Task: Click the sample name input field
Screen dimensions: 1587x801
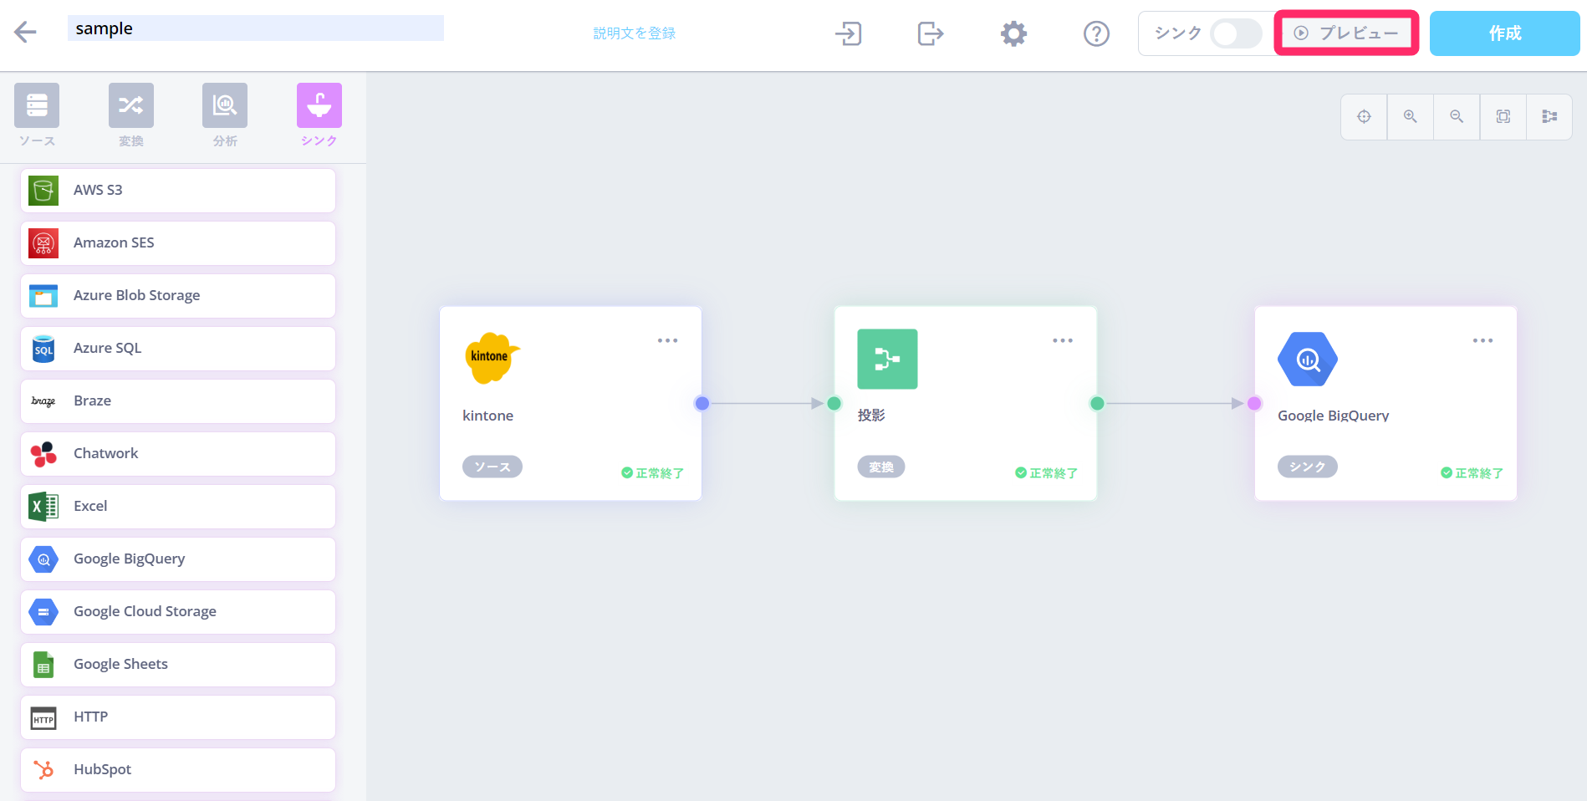Action: tap(255, 28)
